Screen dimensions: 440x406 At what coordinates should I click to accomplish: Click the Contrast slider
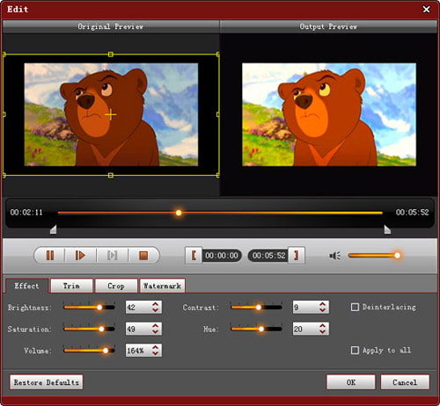tap(256, 308)
